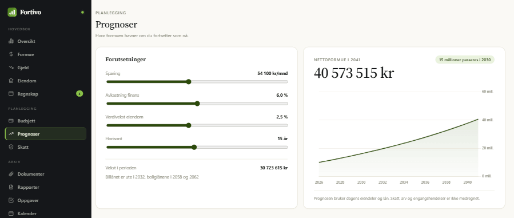
Task: Click the Verdivekst eiendom slider handle
Action: tap(189, 125)
